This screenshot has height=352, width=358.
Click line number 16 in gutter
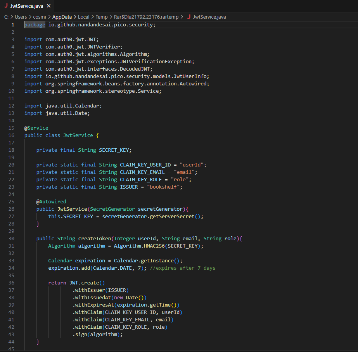pos(11,135)
